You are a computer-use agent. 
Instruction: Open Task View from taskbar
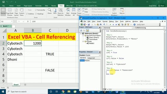57,92
